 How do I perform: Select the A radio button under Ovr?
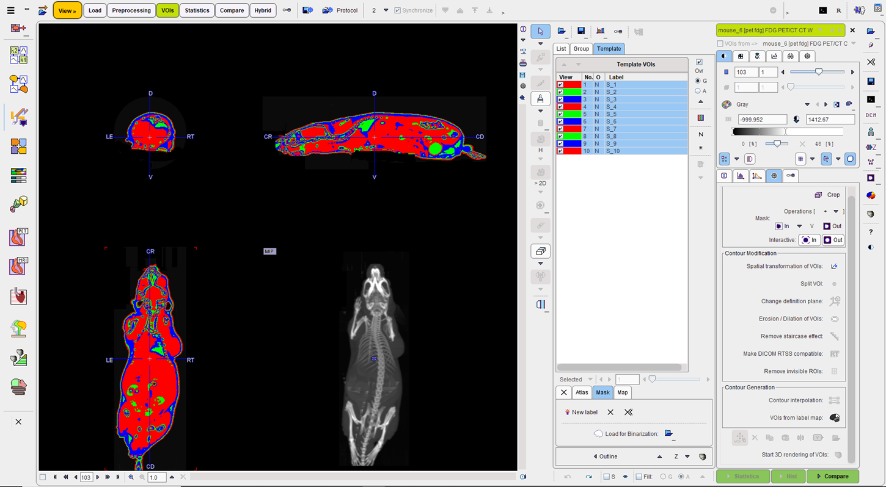(x=698, y=91)
